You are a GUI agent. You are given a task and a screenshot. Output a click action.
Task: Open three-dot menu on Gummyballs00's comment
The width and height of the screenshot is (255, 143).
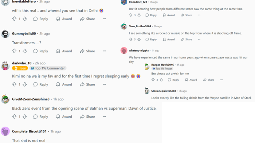(x=105, y=51)
